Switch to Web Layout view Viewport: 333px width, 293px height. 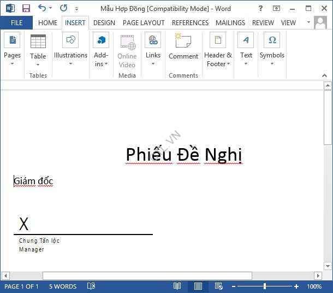pyautogui.click(x=218, y=286)
